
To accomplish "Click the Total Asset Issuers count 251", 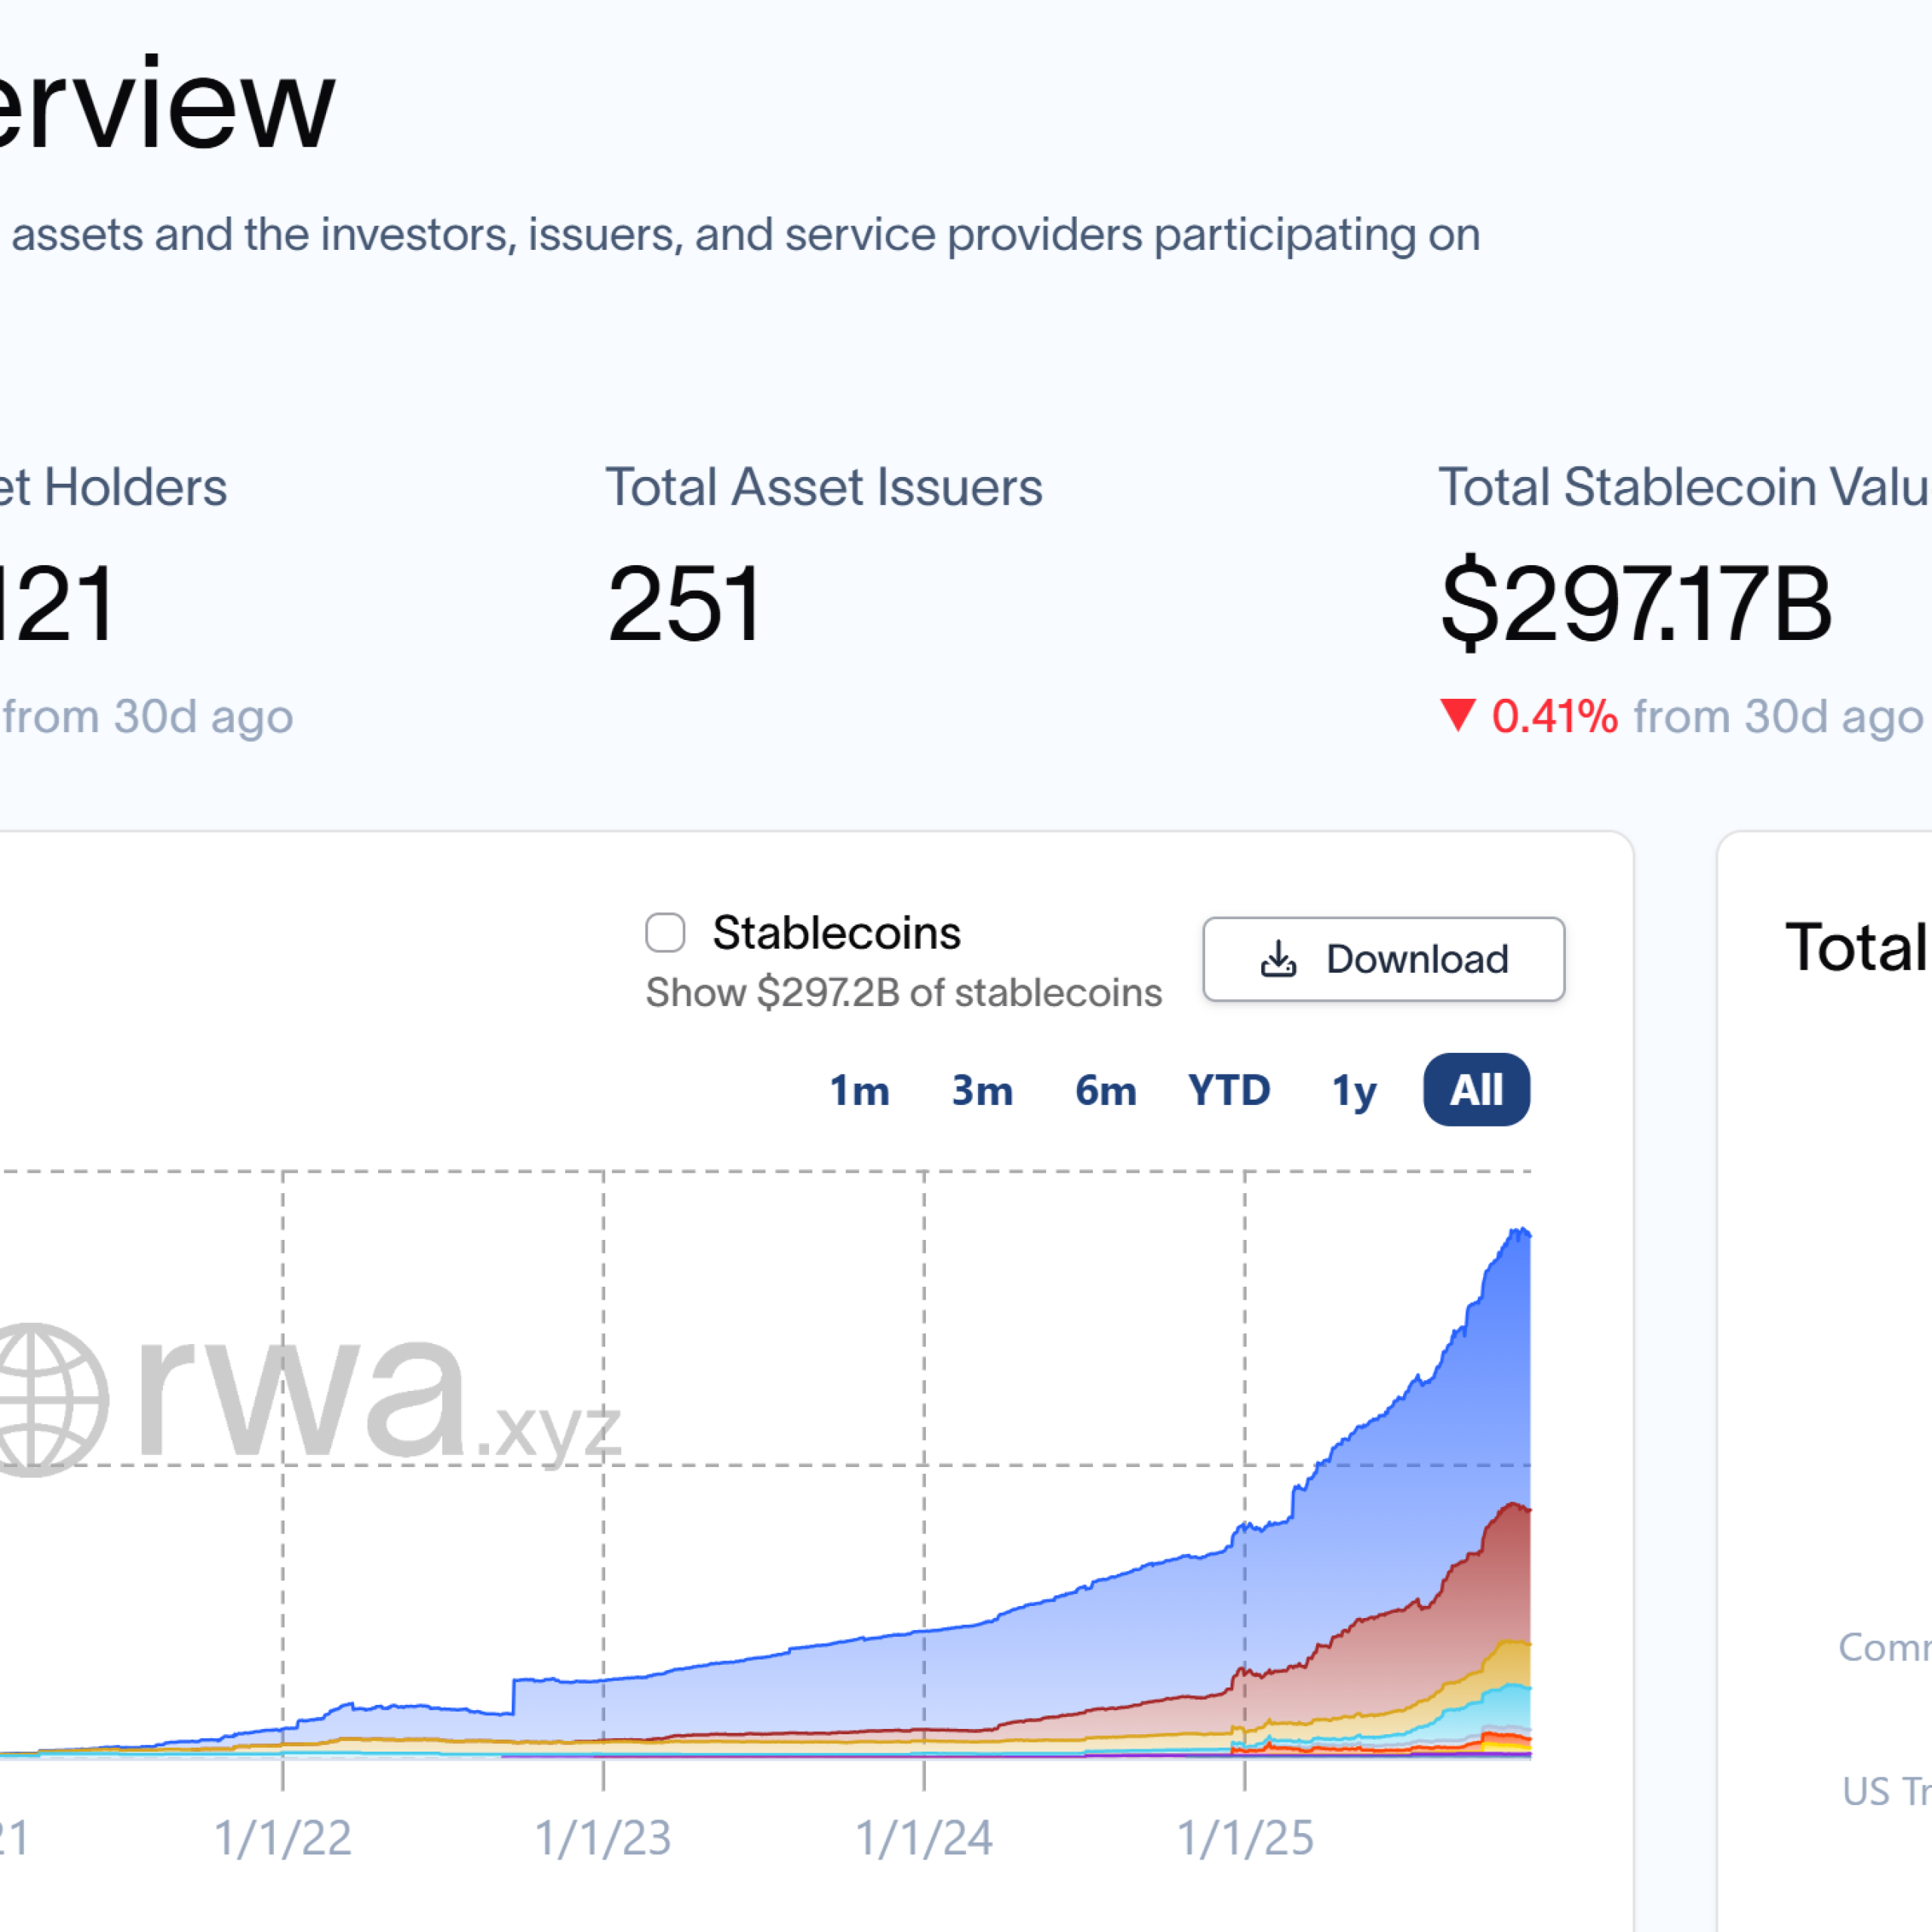I will coord(685,603).
